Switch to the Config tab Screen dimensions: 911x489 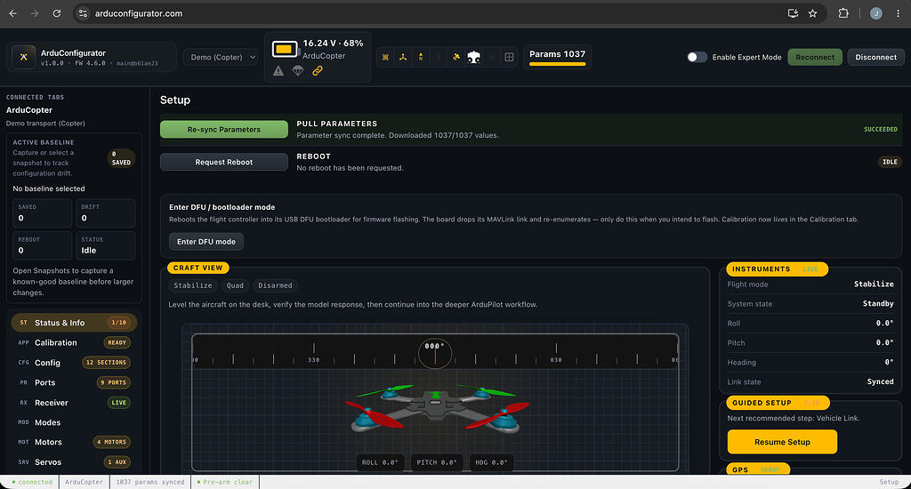coord(74,363)
